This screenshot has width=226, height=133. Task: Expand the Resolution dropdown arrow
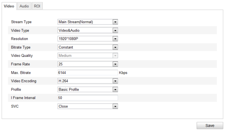click(115, 39)
